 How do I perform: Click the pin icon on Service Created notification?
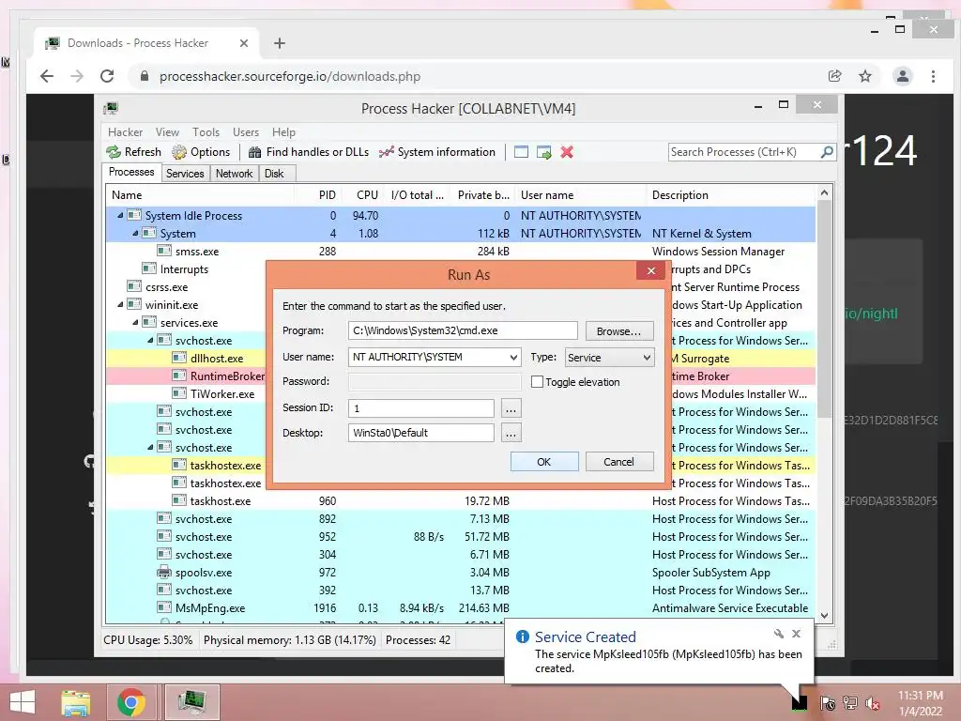click(x=778, y=634)
